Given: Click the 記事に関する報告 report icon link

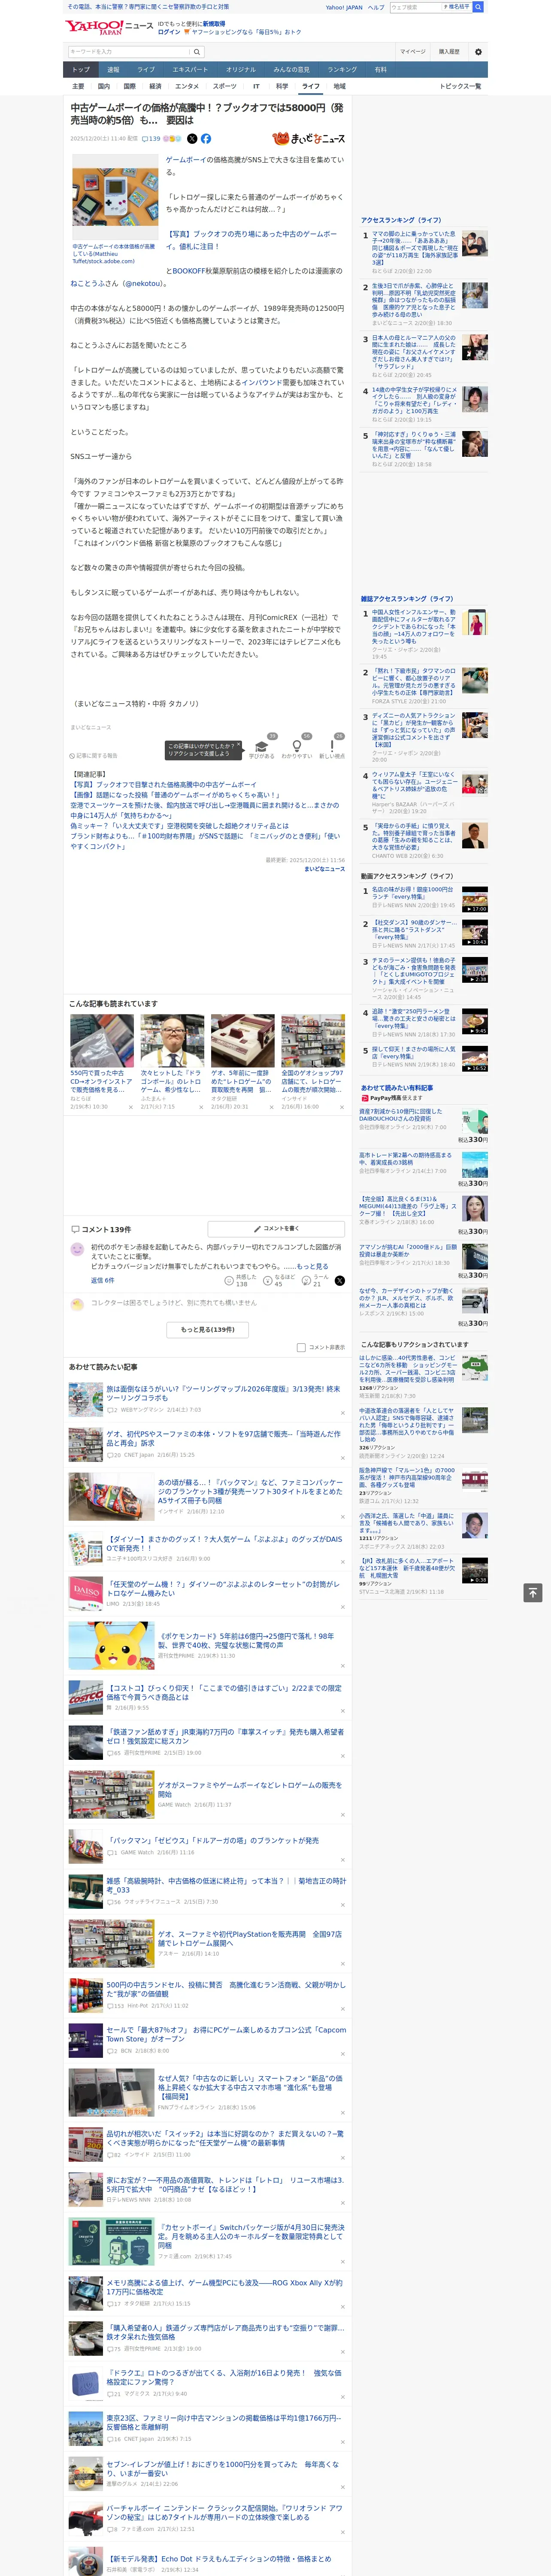Looking at the screenshot, I should pos(94,756).
